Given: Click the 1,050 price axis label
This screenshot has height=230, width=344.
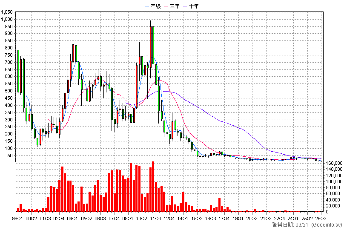Looking at the screenshot, I should (x=6, y=12).
